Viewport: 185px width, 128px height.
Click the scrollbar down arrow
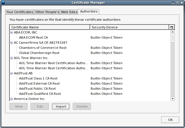172,99
